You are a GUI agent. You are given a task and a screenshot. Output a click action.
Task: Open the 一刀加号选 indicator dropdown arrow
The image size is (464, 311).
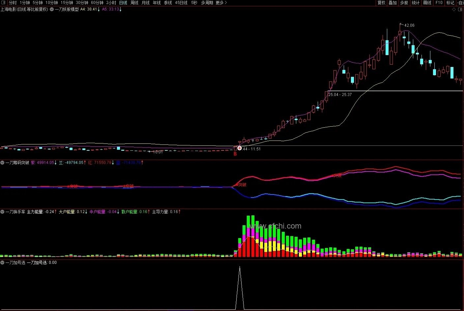click(3, 263)
